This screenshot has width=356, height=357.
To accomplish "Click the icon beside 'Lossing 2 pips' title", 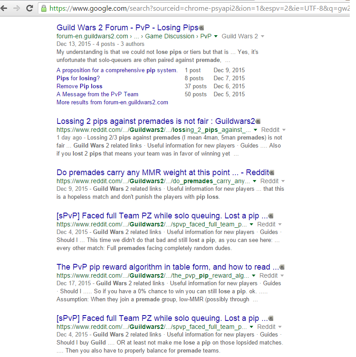I will tap(258, 121).
